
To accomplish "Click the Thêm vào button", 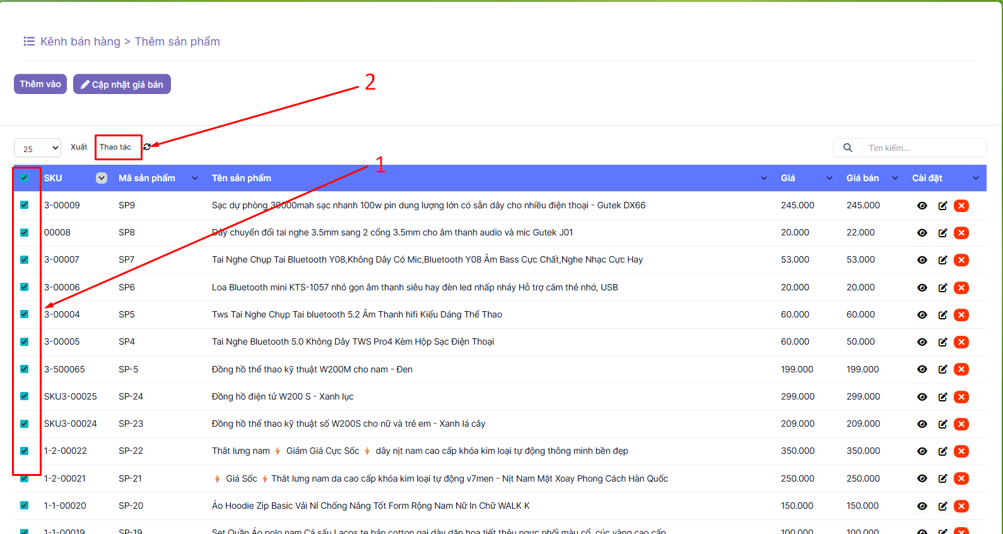I will point(40,84).
